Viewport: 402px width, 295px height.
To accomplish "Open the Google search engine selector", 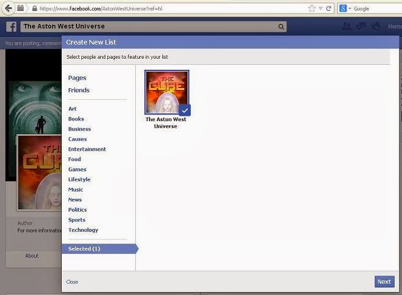I will tap(345, 9).
